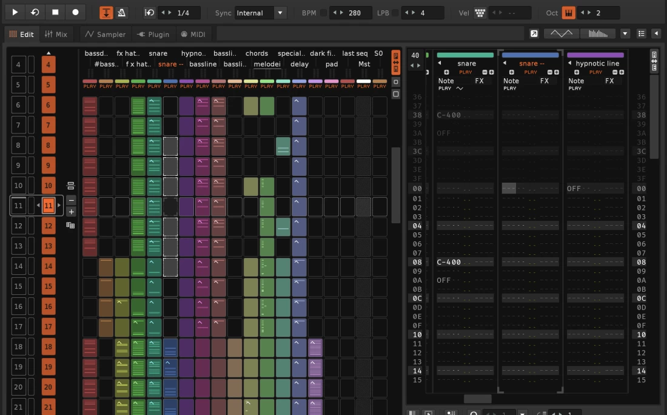
Task: Start playback with the Play button
Action: (15, 12)
